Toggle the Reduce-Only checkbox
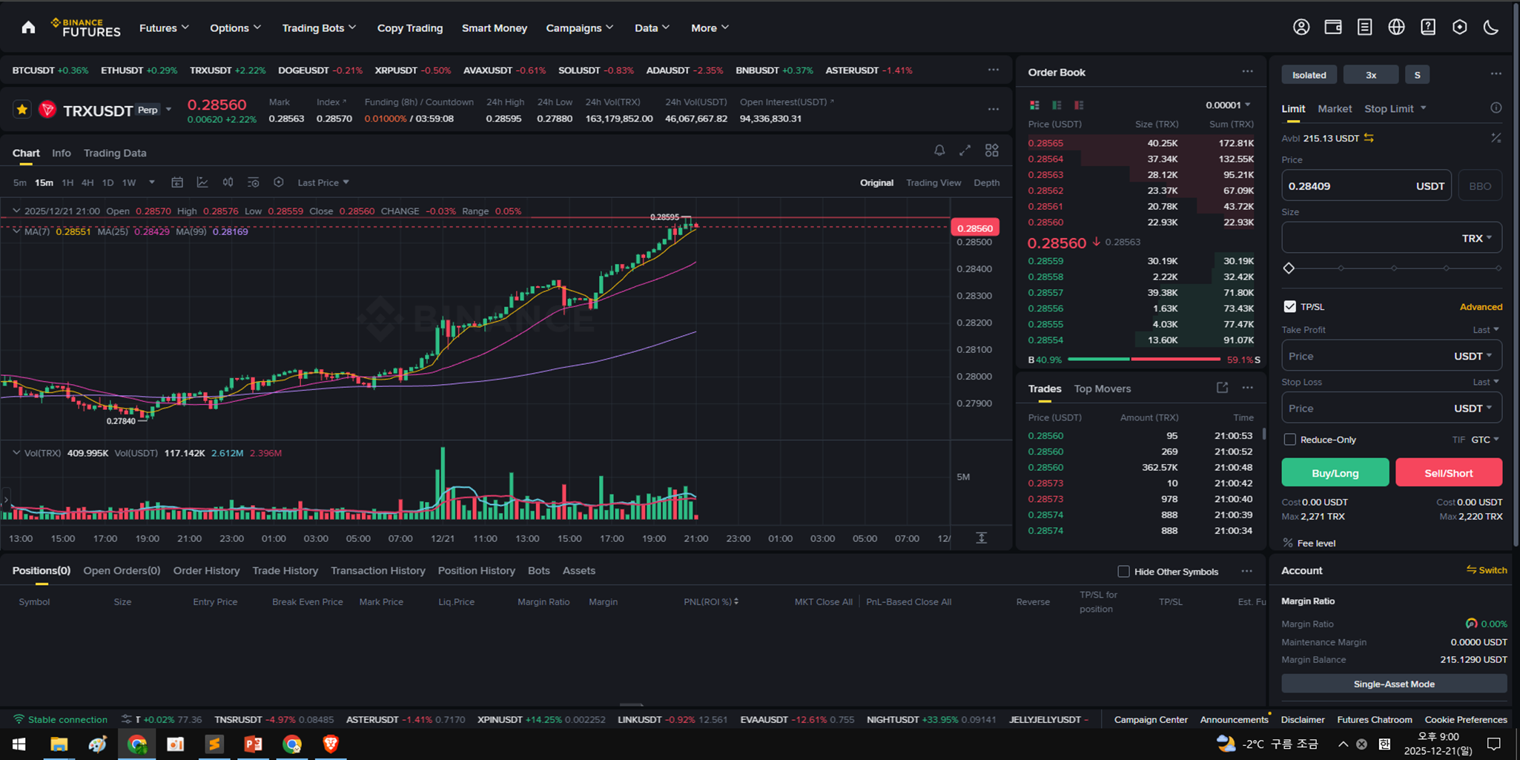This screenshot has height=760, width=1520. pos(1289,440)
